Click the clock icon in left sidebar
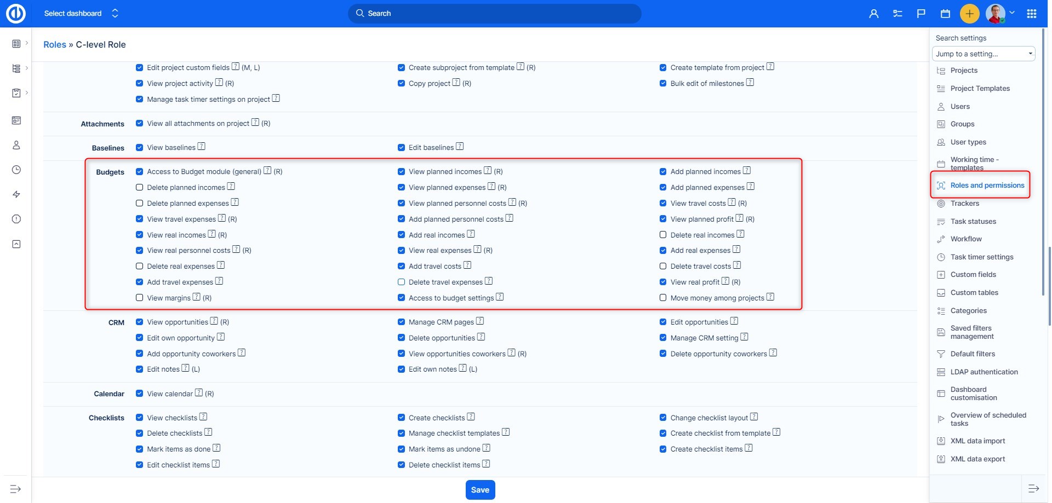 [16, 170]
